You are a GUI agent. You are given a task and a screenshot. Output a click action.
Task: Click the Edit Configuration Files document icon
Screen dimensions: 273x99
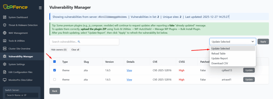[x=5, y=72]
